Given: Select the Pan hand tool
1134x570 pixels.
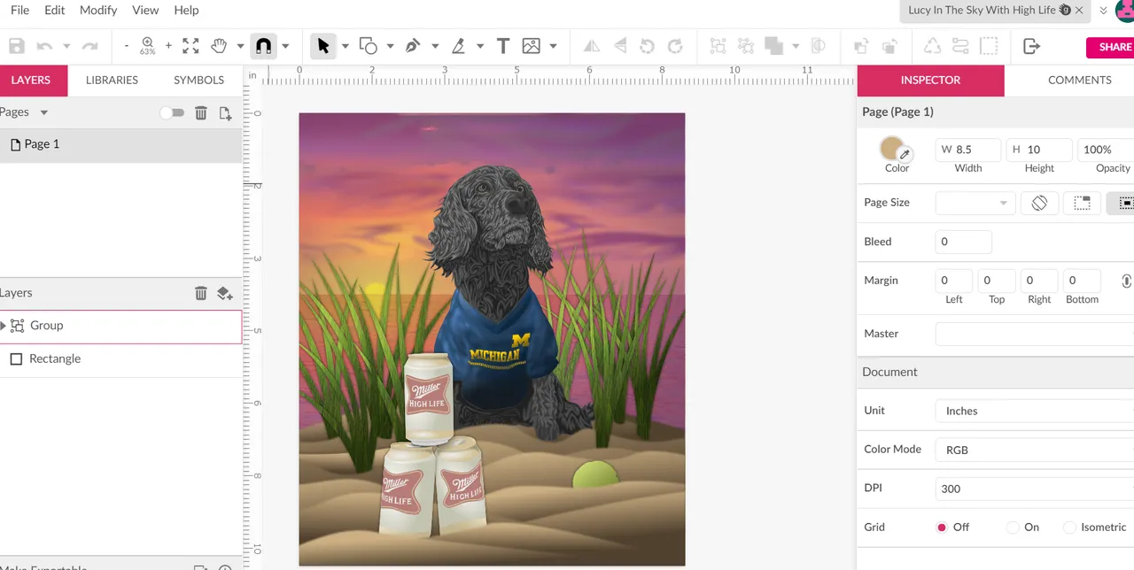Looking at the screenshot, I should 218,46.
